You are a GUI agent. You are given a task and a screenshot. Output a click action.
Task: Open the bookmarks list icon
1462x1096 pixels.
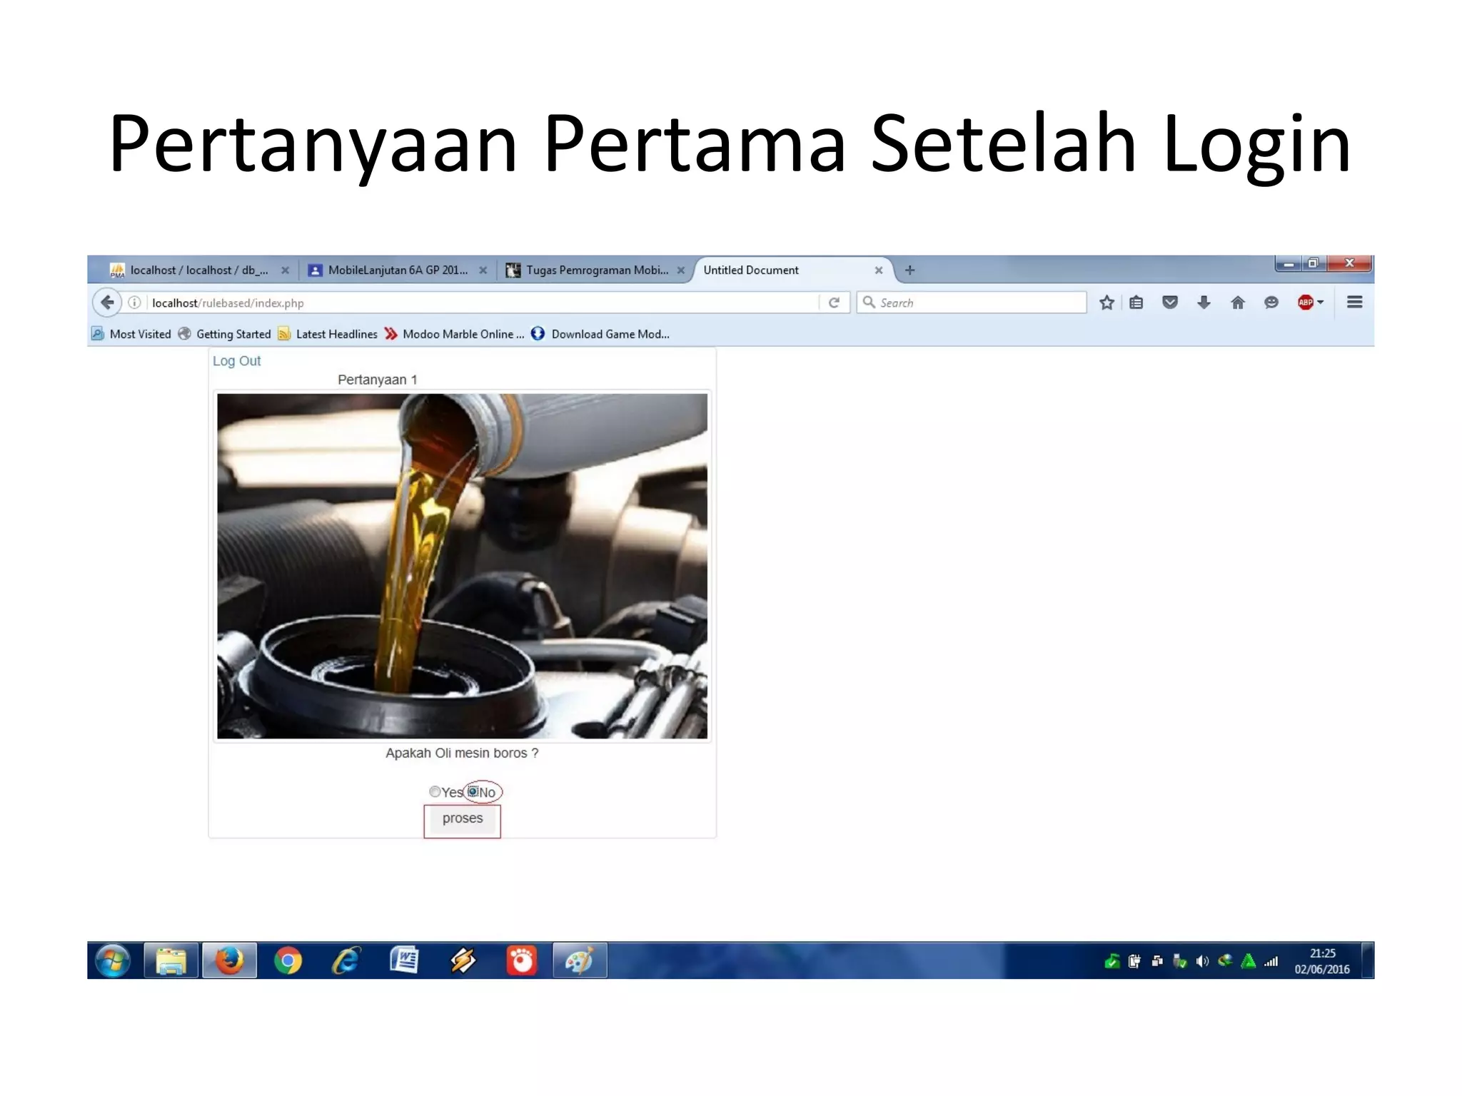tap(1136, 303)
